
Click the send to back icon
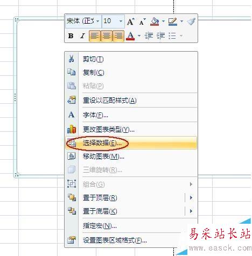coord(72,211)
